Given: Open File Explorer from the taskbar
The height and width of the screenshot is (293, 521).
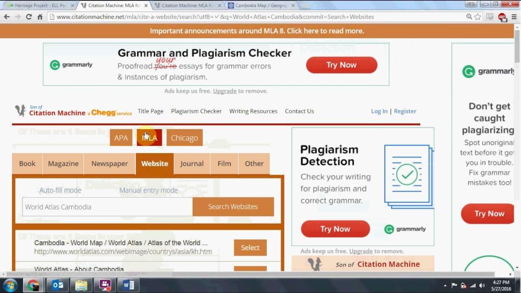Looking at the screenshot, I should click(x=81, y=285).
